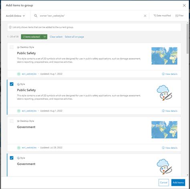Screen dimensions: 190x189
Task: Click the Add items button
Action: (x=178, y=183)
